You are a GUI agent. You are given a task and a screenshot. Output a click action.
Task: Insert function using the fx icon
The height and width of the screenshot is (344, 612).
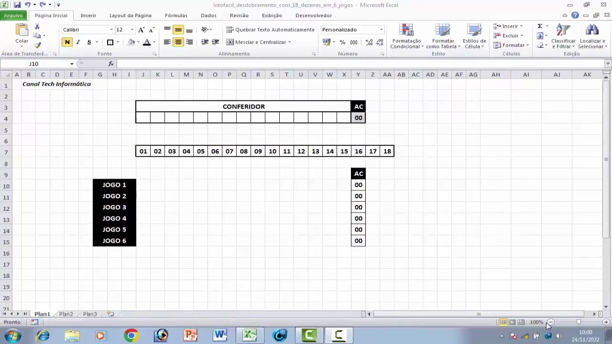111,64
